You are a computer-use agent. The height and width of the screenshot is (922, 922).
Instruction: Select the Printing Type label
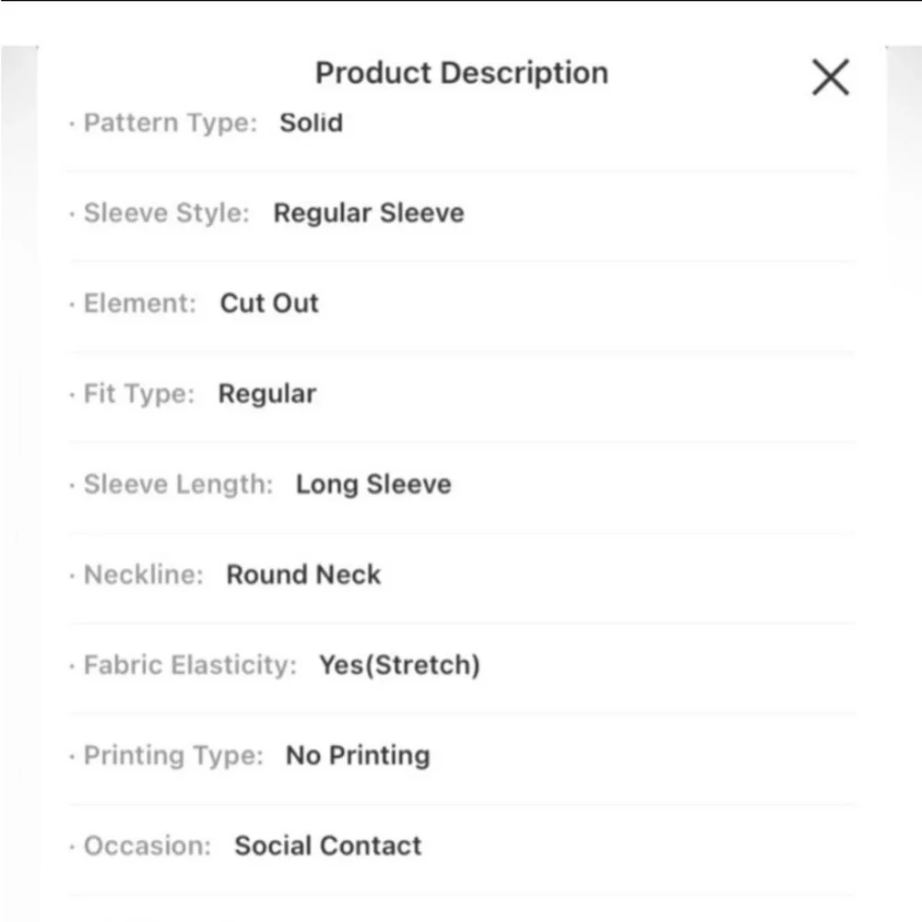coord(173,755)
